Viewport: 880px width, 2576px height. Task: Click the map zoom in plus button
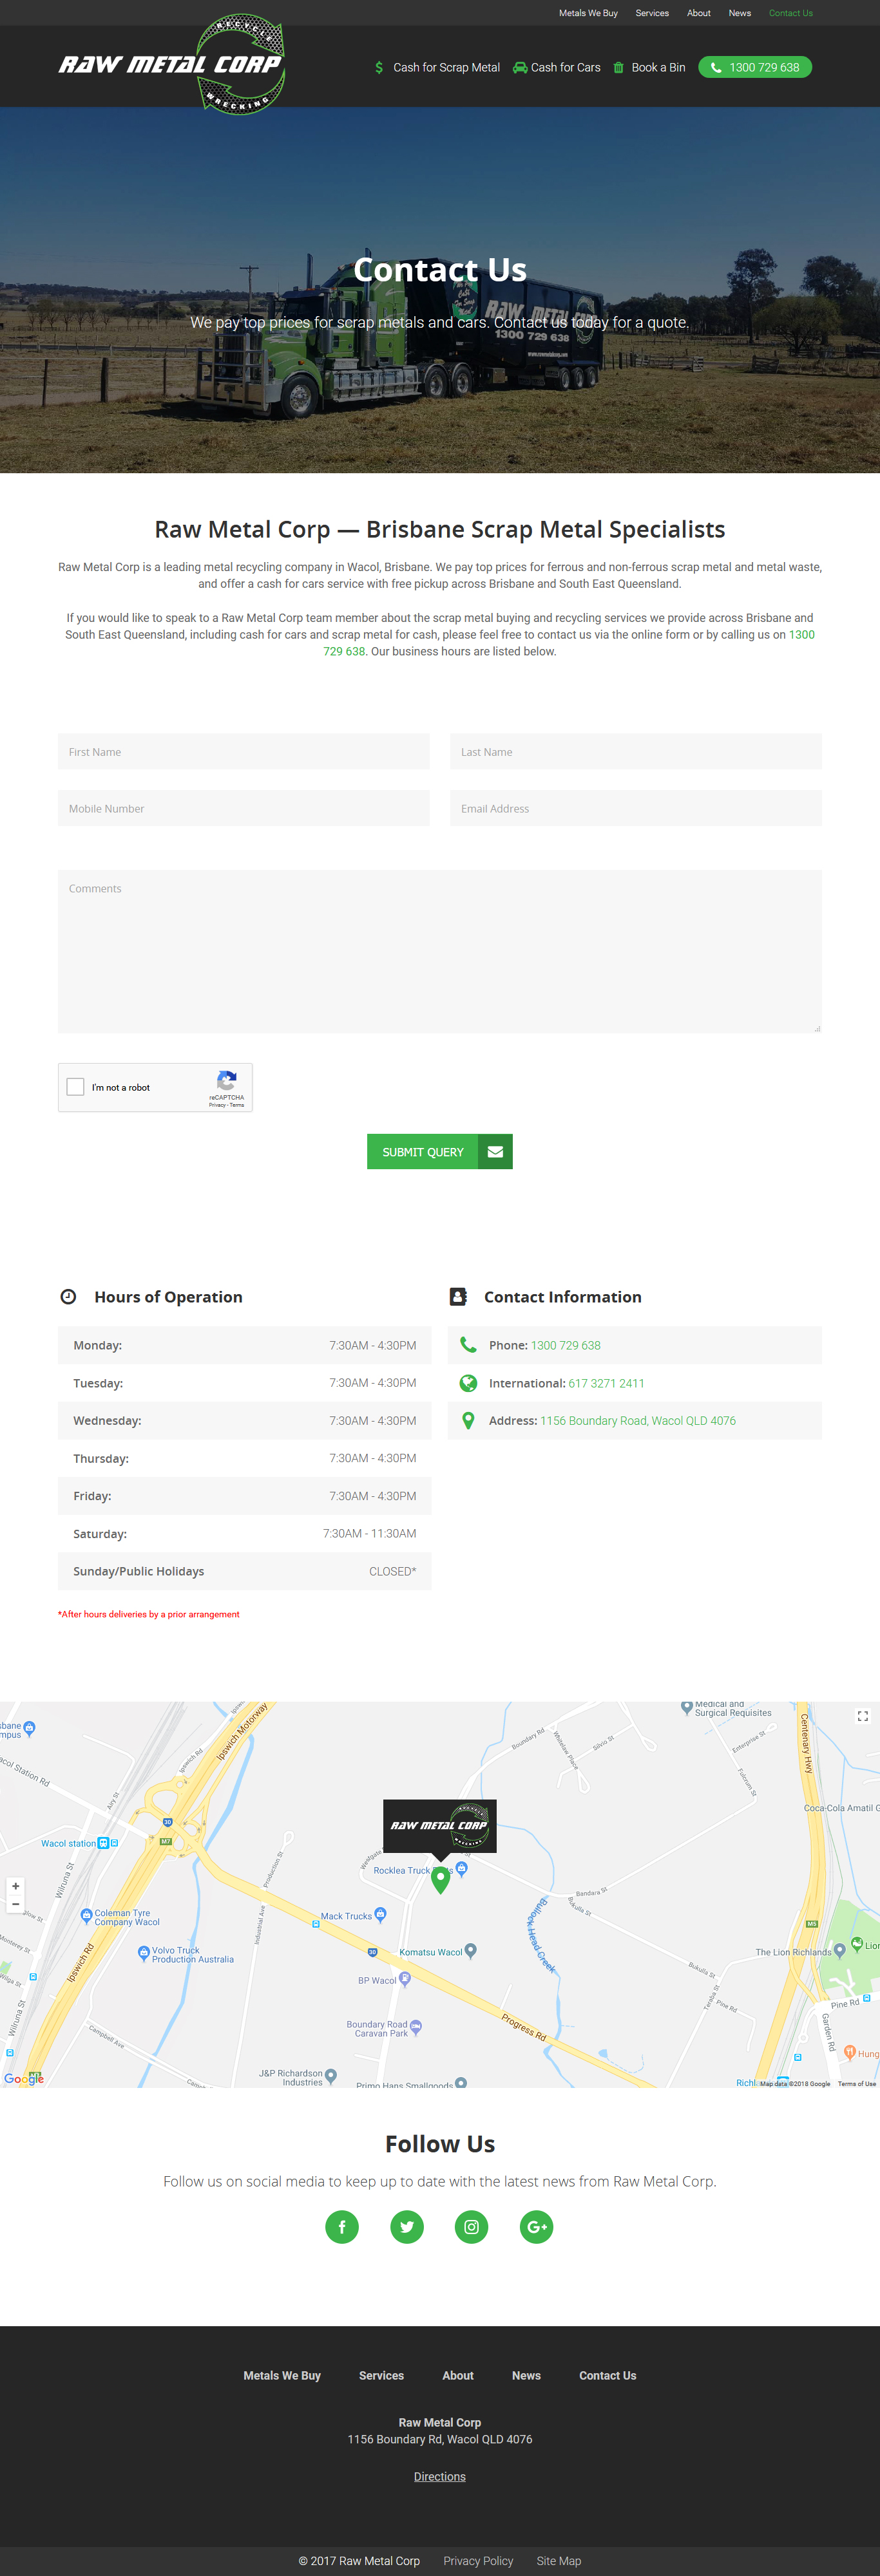tap(15, 1886)
